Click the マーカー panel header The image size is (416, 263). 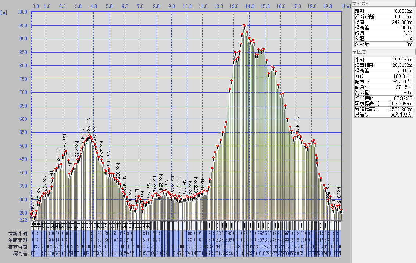[384, 3]
